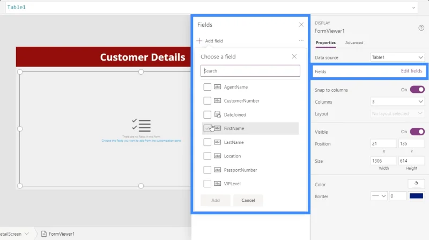Click the form's left-middle resize handle
Viewport: 429px width, 240px height.
(20, 129)
